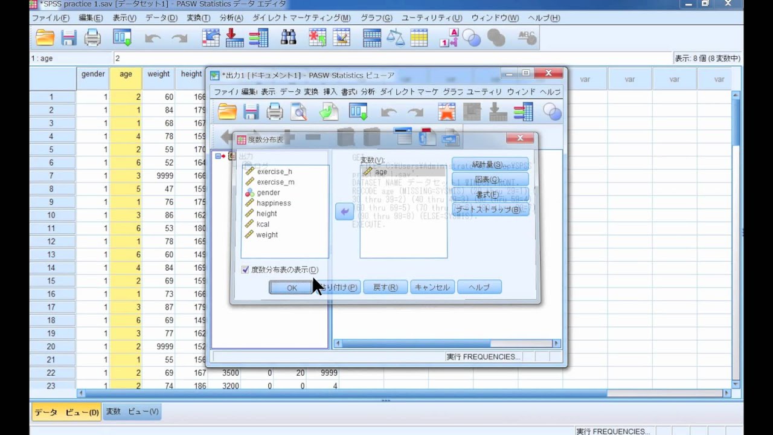
Task: Switch to データ ビュー tab
Action: (x=66, y=412)
